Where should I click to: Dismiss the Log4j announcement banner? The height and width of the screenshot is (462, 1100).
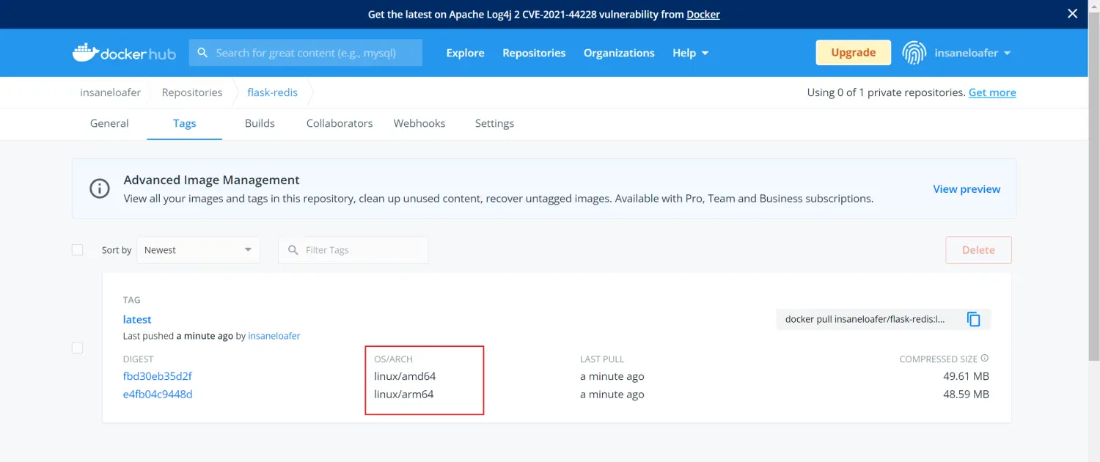[1072, 14]
